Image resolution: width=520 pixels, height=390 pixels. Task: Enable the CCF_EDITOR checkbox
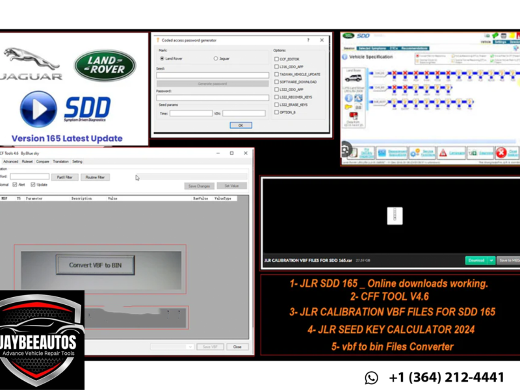coord(276,59)
